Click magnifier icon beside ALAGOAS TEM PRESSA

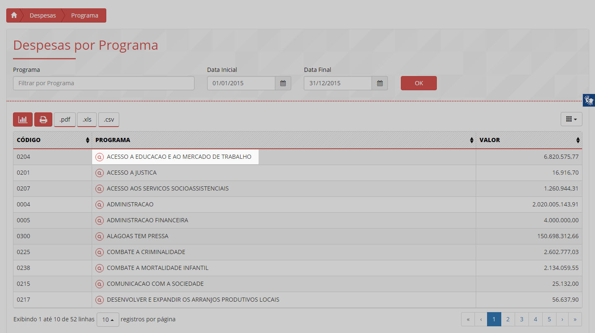pyautogui.click(x=99, y=236)
